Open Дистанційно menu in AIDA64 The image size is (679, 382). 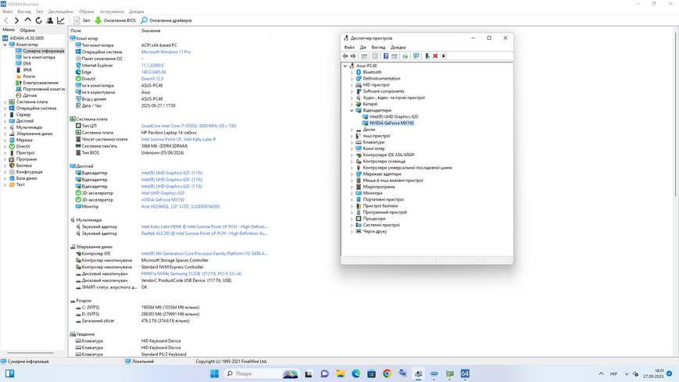61,12
